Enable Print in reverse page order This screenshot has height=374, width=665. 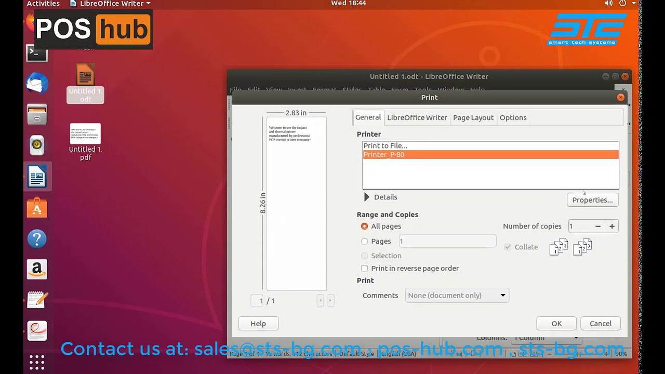(x=364, y=269)
